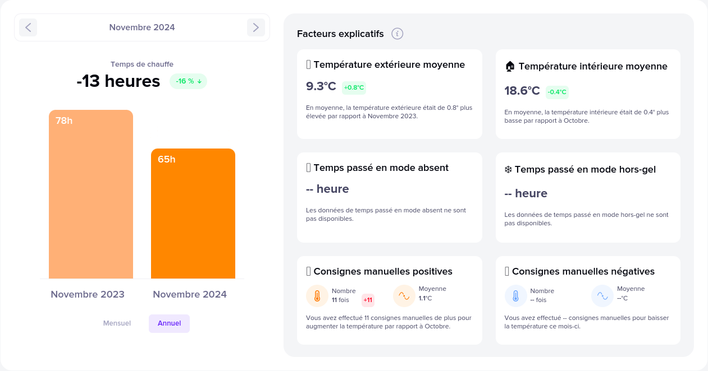Image resolution: width=708 pixels, height=371 pixels.
Task: Click the house icon for Température intérieure
Action: [x=510, y=66]
